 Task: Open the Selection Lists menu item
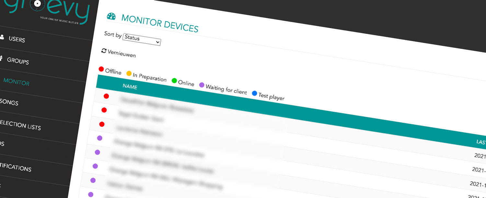point(20,125)
